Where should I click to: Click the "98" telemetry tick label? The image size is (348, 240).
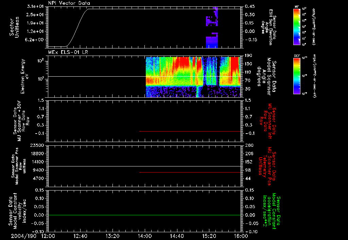[x=248, y=170]
